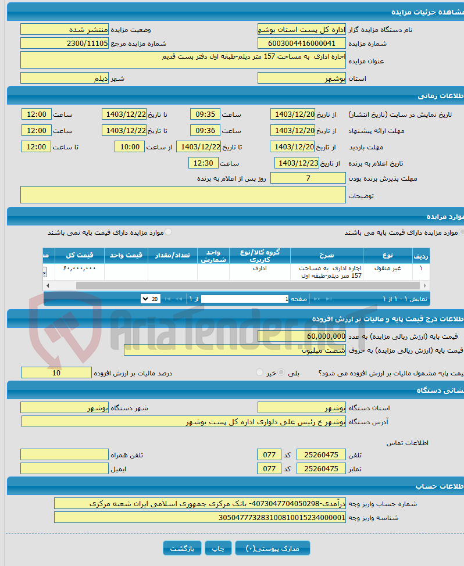
Task: Select 'بلی' radio for VAT
Action: pos(281,372)
